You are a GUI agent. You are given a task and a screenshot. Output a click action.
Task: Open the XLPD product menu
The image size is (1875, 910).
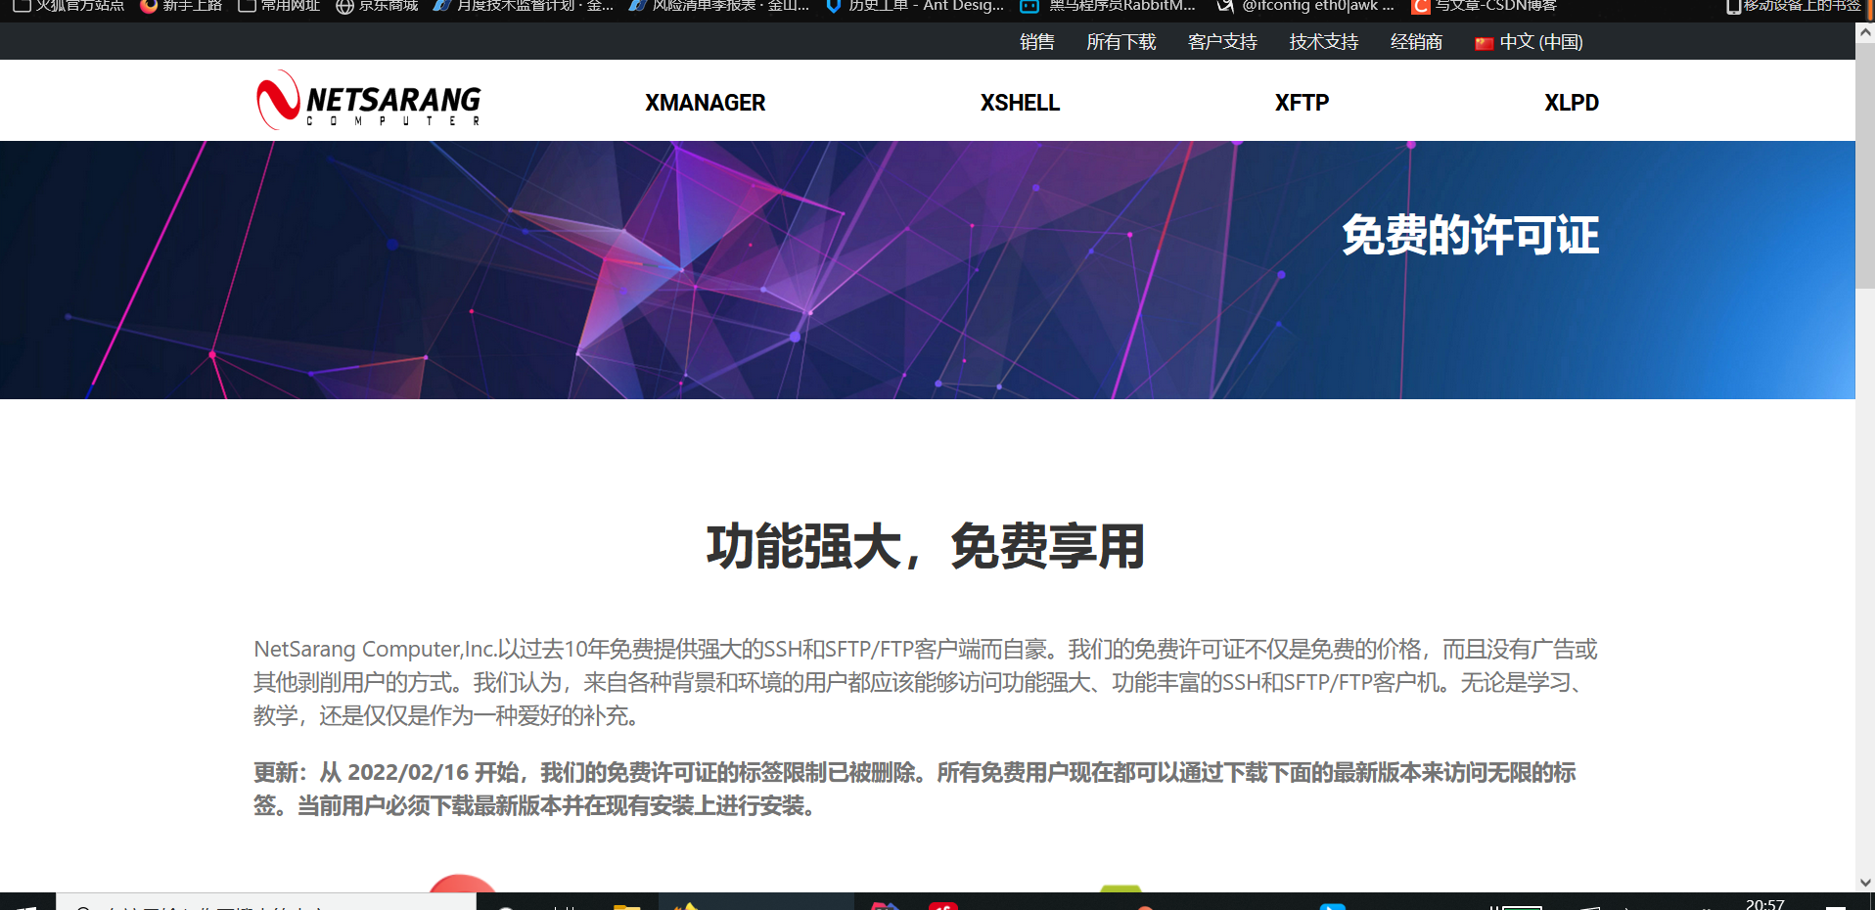coord(1572,103)
